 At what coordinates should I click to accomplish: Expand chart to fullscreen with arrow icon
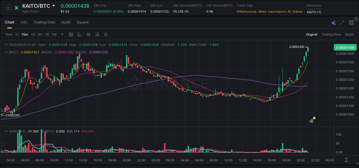point(342,22)
